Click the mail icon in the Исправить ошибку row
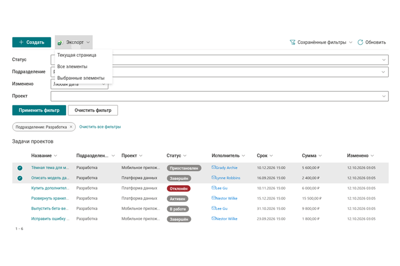This screenshot has height=266, width=400. tap(214, 218)
